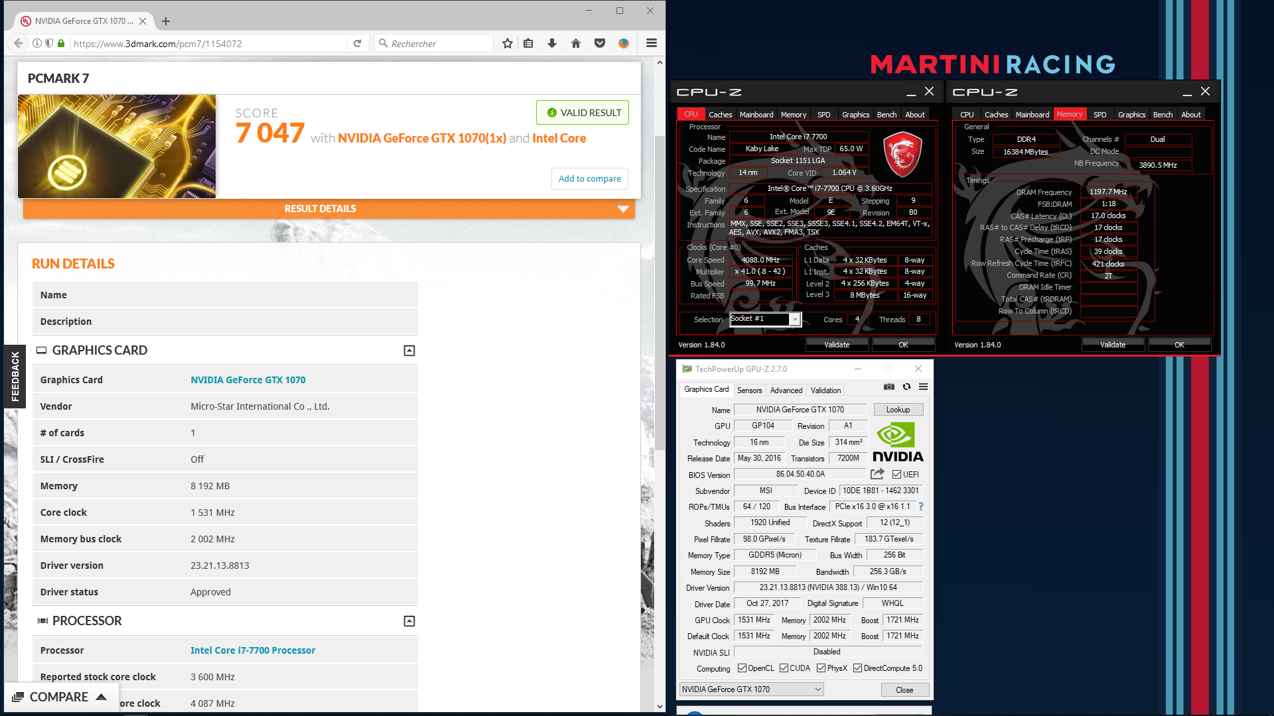Image resolution: width=1274 pixels, height=716 pixels.
Task: Open the GPU-Z hamburger menu
Action: coord(923,387)
